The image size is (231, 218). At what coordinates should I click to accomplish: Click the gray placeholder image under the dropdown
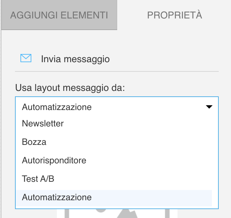coord(117,214)
